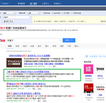Click 评价 link on the vip.com result
This screenshot has width=106, height=103.
tap(39, 89)
